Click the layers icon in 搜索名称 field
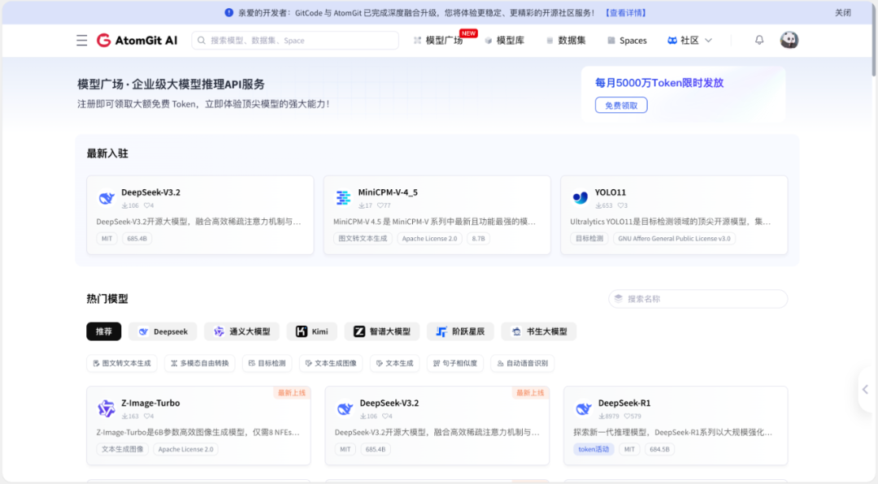This screenshot has height=484, width=878. tap(618, 299)
